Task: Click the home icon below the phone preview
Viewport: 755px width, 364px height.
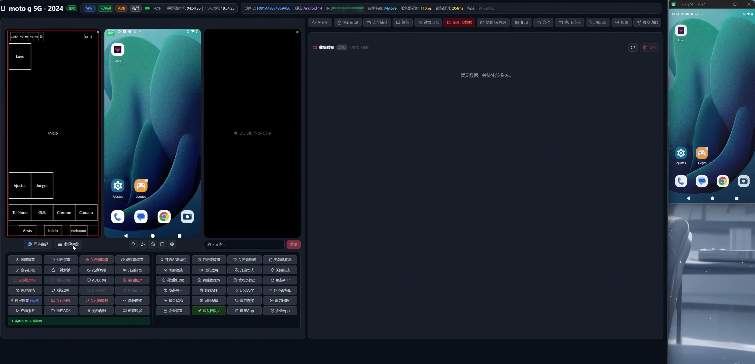Action: [153, 244]
